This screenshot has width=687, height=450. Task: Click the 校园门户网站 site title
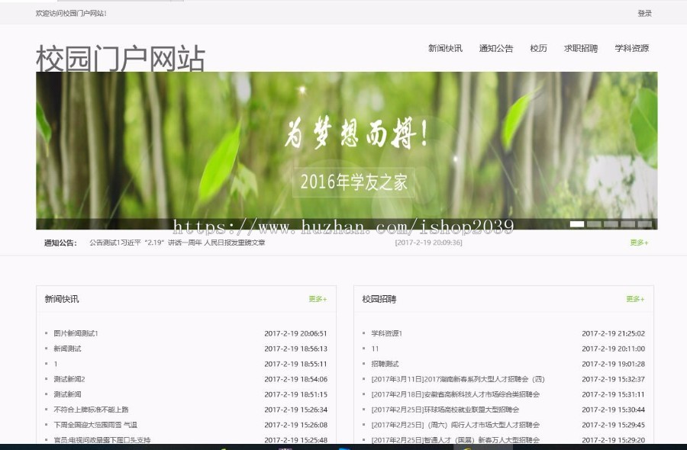point(121,58)
